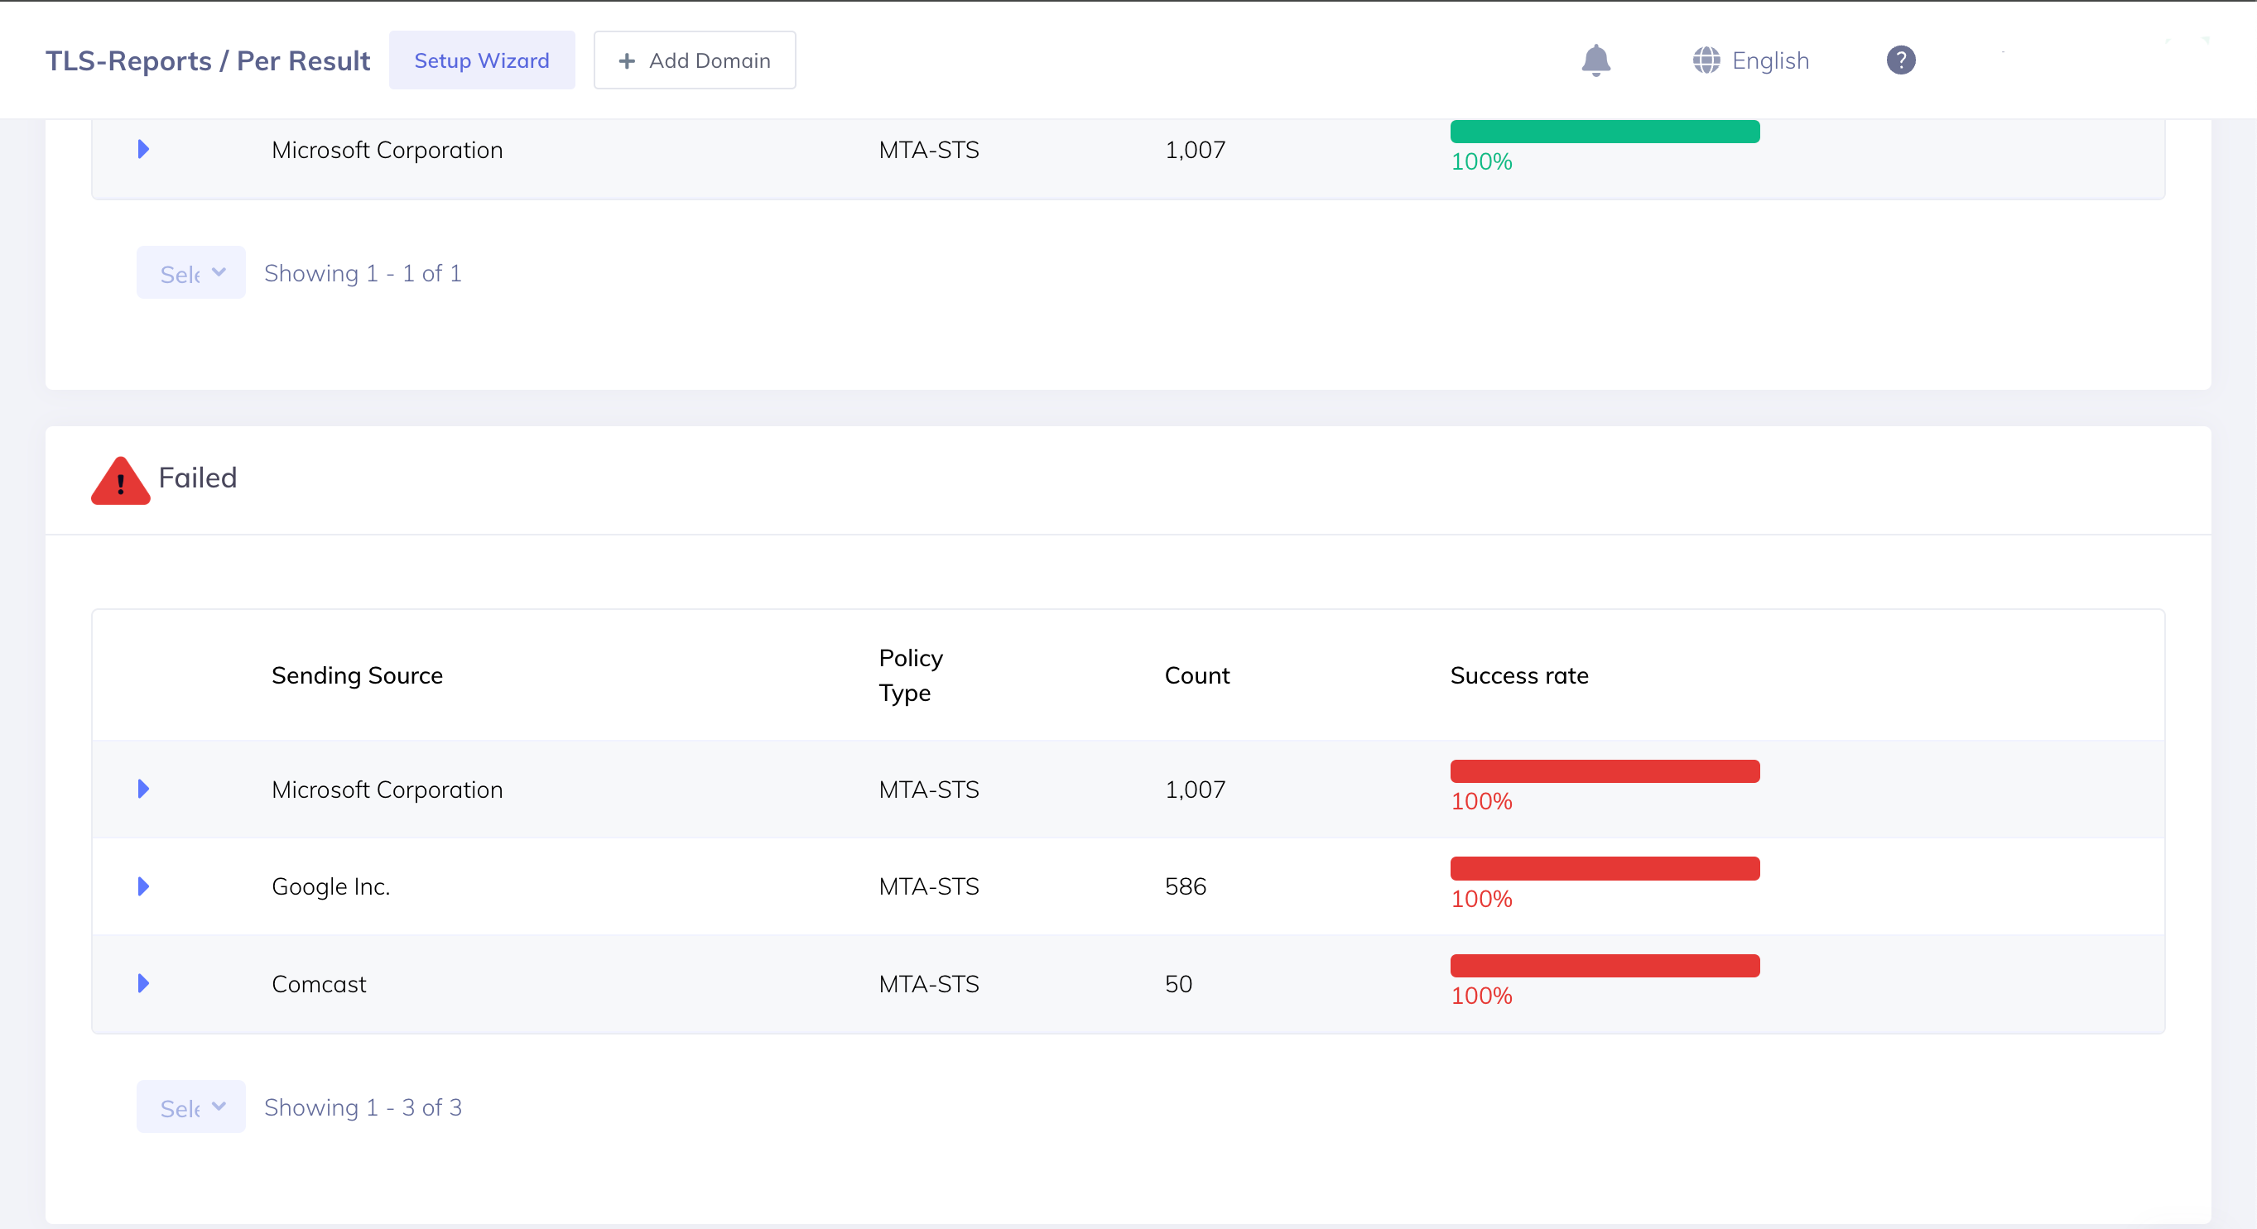Expand the Comcast row
2257x1229 pixels.
point(144,984)
